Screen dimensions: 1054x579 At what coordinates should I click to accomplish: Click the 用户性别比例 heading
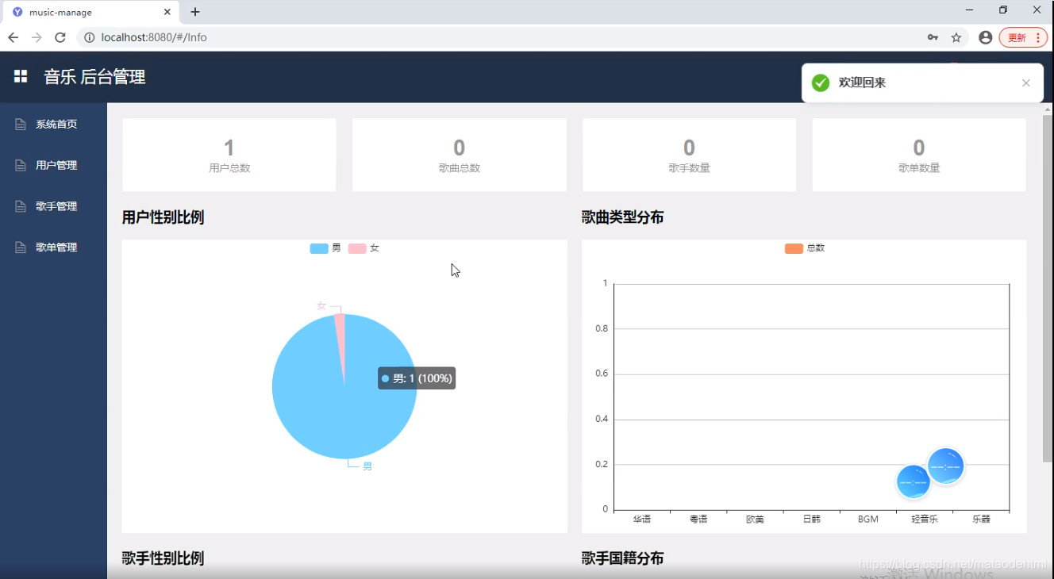(x=163, y=217)
